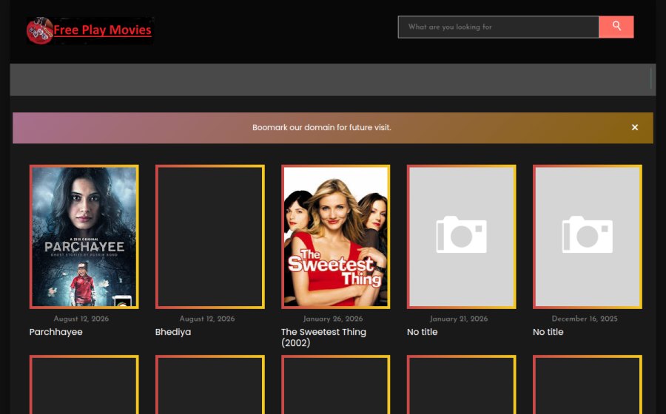Click the date 'December 16, 2025'

(x=585, y=319)
